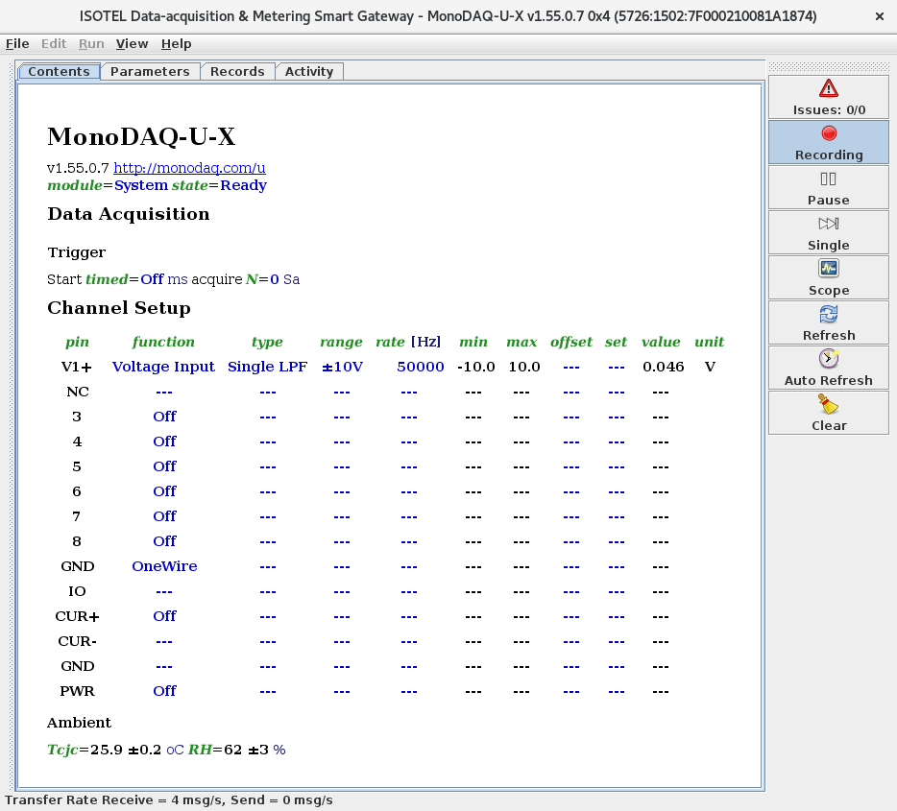Click V1+ set dashes value
897x811 pixels.
[617, 367]
